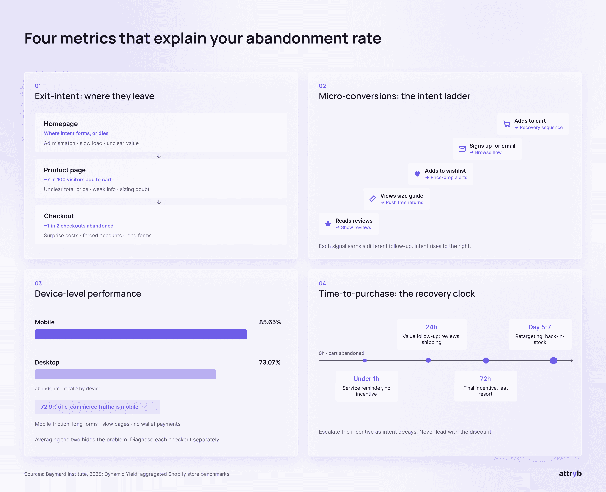Click the 72.9% mobile traffic badge
Screen dimensions: 606x492
(x=97, y=407)
